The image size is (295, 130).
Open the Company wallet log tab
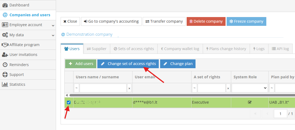click(x=180, y=49)
